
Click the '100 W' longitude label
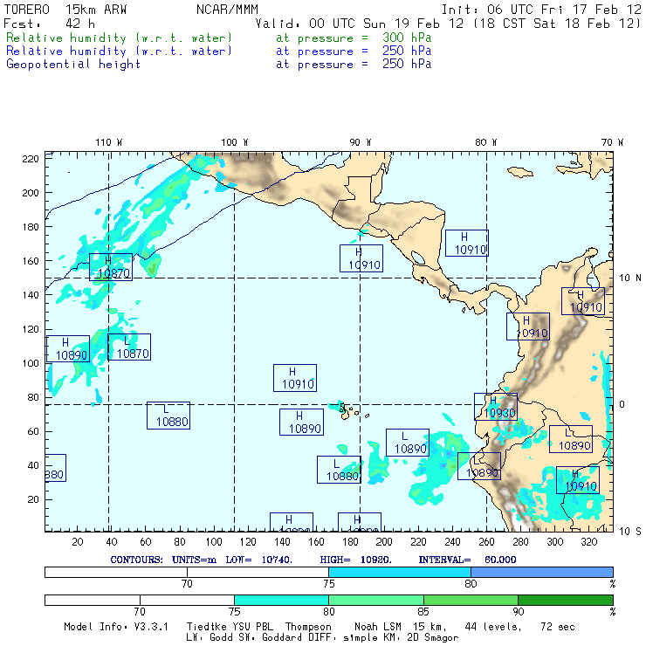235,142
